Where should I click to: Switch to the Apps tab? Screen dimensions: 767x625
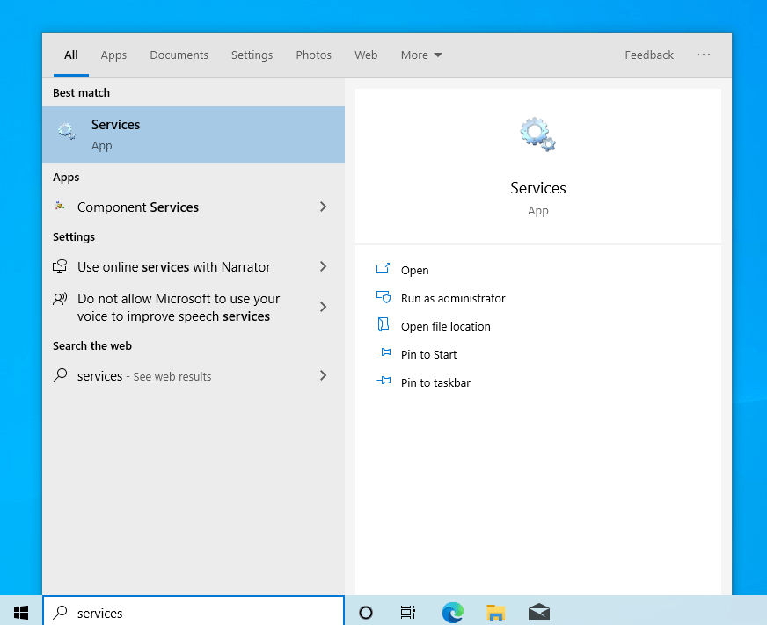(x=113, y=55)
